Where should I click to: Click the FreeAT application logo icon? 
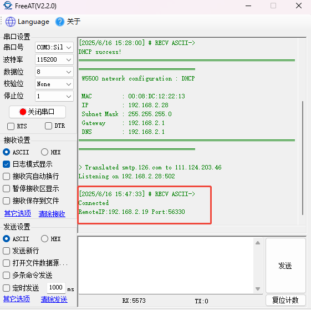pos(8,6)
